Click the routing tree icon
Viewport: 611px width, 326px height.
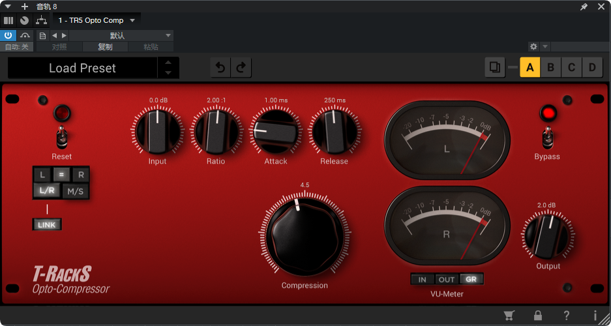coord(41,21)
